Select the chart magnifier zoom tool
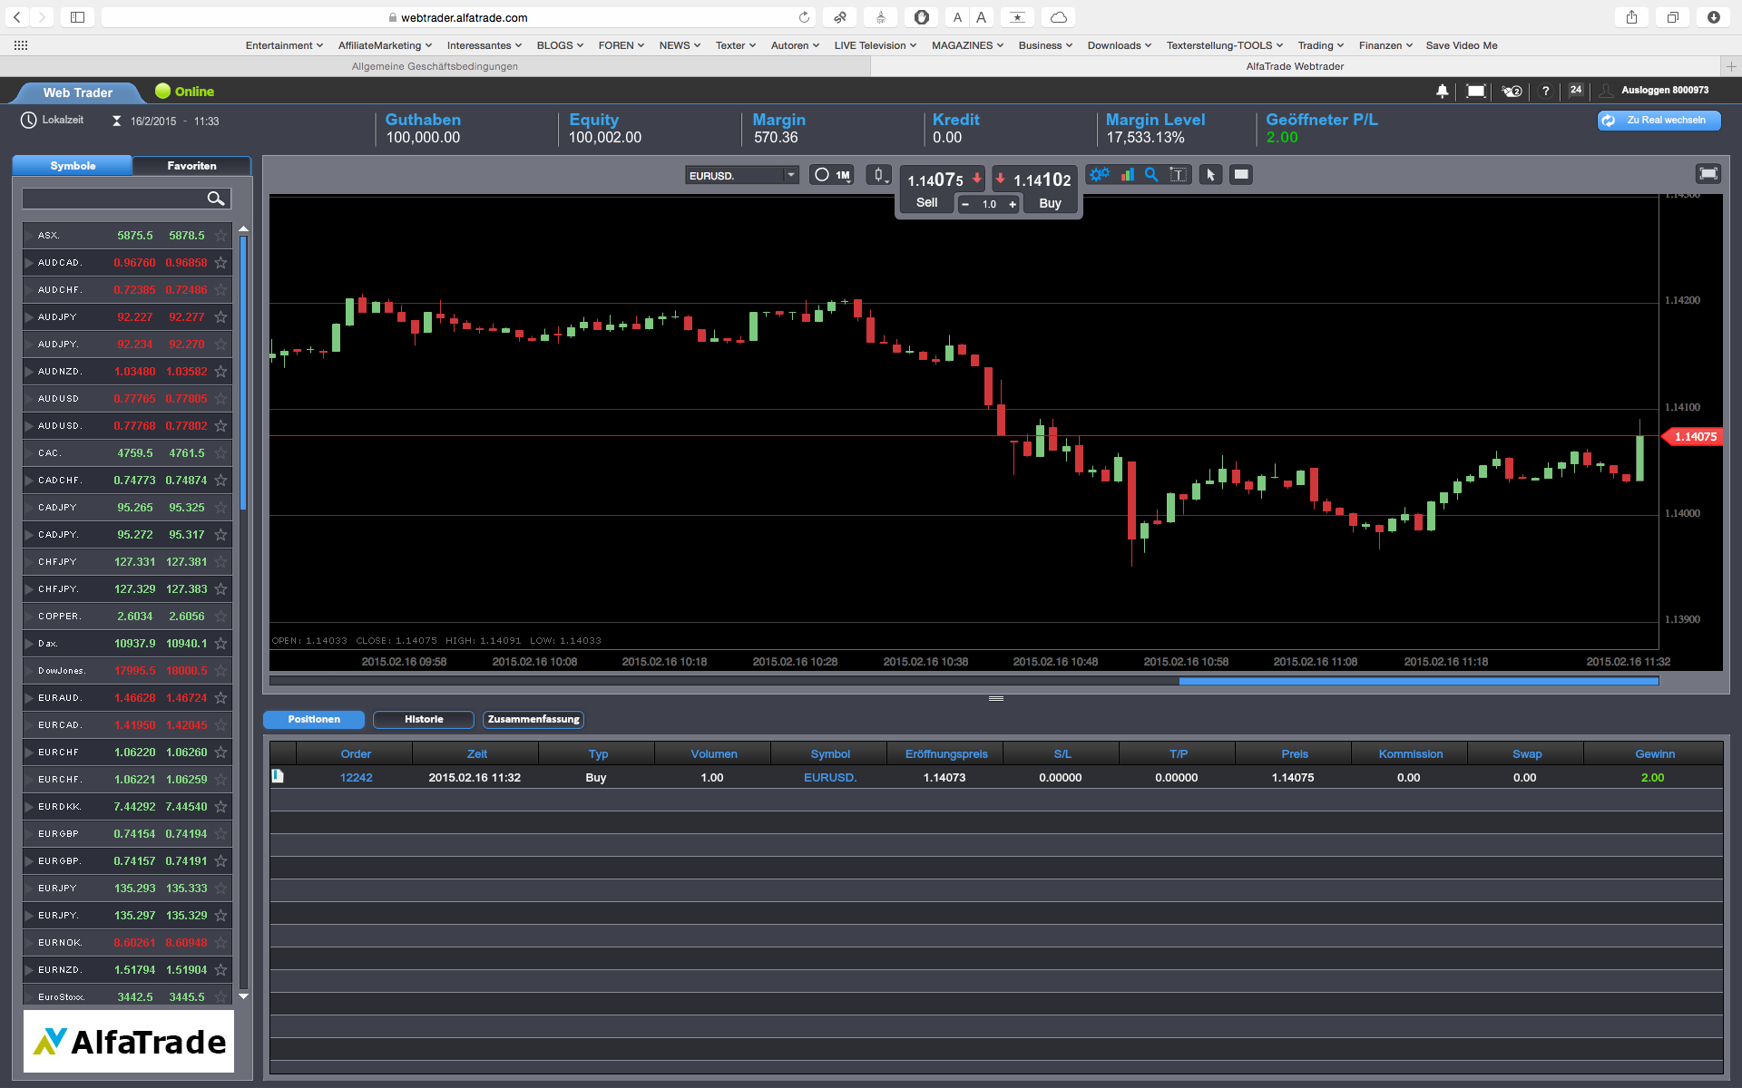1742x1088 pixels. (x=1151, y=175)
